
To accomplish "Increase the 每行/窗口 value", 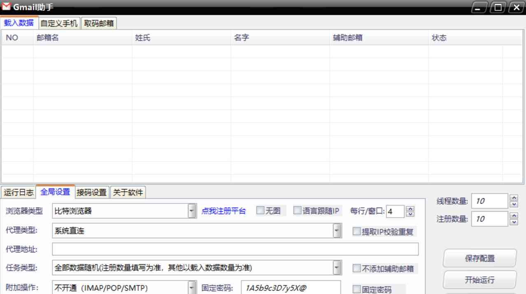I will (410, 209).
